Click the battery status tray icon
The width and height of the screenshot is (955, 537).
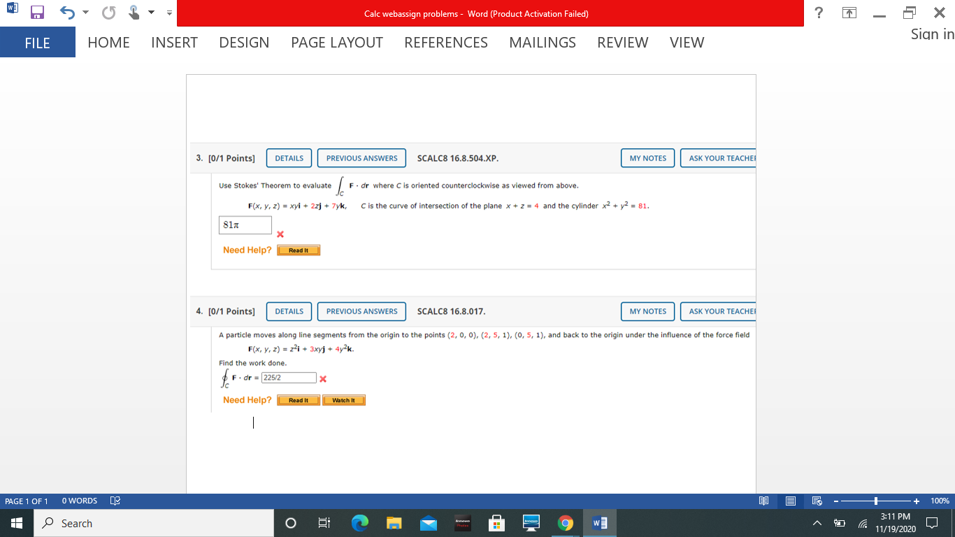(839, 524)
